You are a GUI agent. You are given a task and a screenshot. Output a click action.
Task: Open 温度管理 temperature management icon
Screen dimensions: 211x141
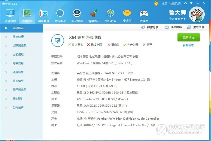coord(44,16)
